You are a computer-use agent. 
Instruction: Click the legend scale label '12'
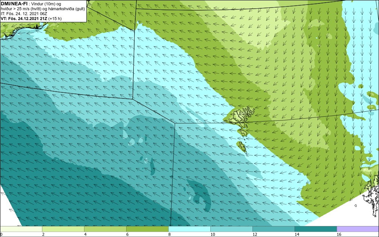[x=255, y=234]
